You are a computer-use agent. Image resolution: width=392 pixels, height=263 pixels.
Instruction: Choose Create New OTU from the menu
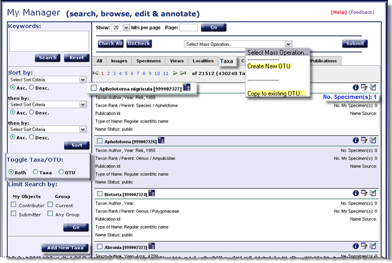268,66
